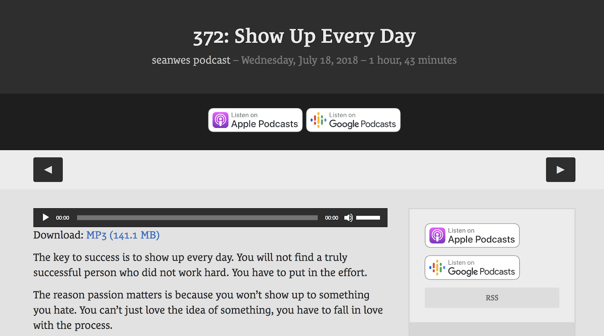Click purple Apple Podcasts icon in header
Viewport: 604px width, 336px height.
coord(220,120)
